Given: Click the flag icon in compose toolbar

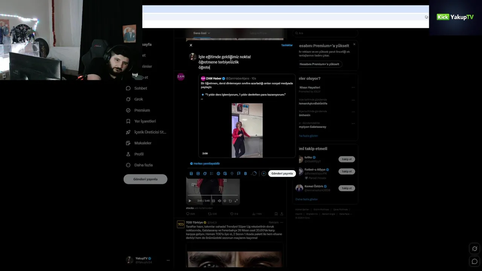Looking at the screenshot, I should pos(239,174).
